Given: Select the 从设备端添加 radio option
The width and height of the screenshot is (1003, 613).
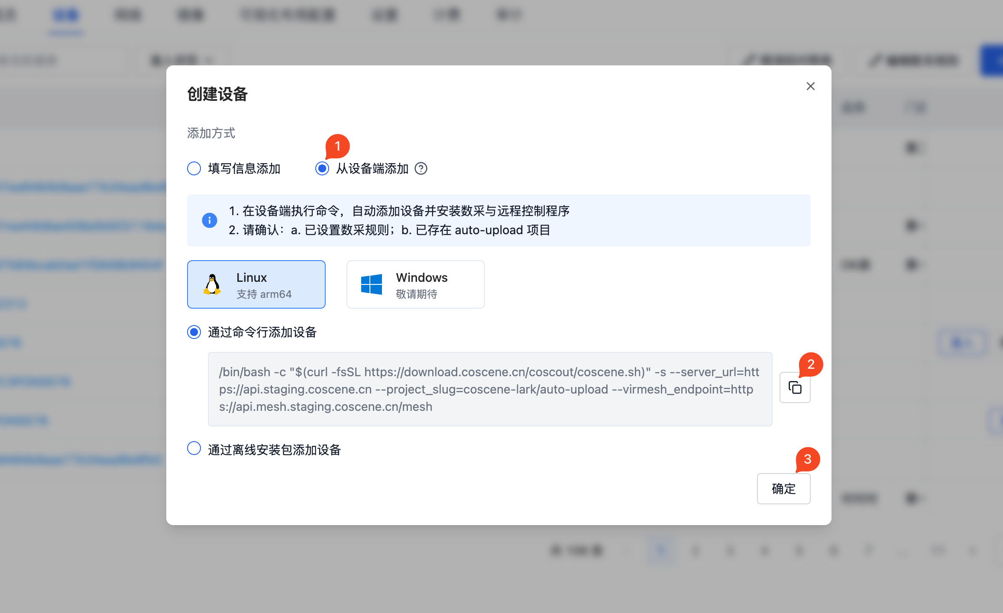Looking at the screenshot, I should click(x=322, y=168).
